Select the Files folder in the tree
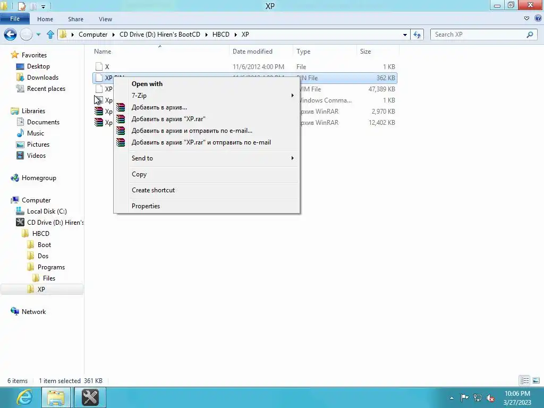 (x=49, y=278)
